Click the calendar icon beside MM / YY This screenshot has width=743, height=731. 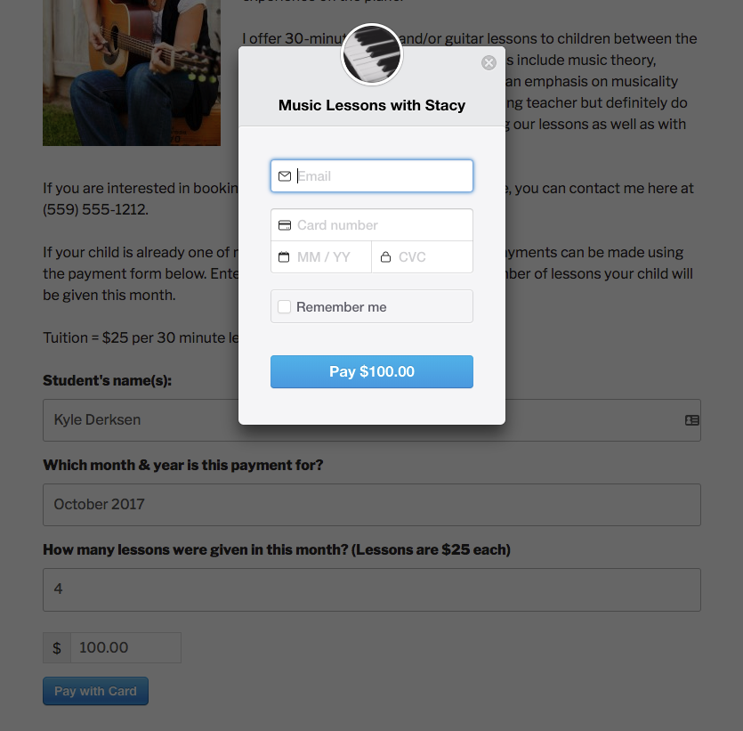284,257
